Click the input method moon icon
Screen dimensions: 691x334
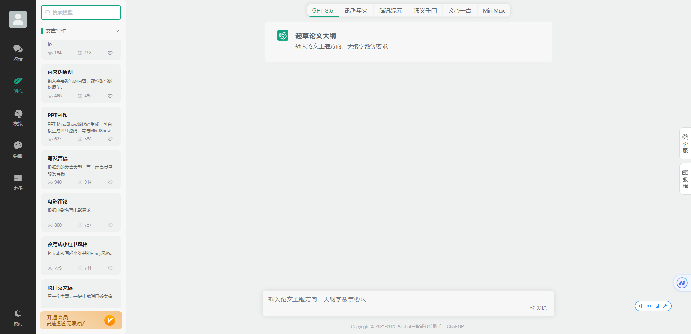[x=657, y=306]
